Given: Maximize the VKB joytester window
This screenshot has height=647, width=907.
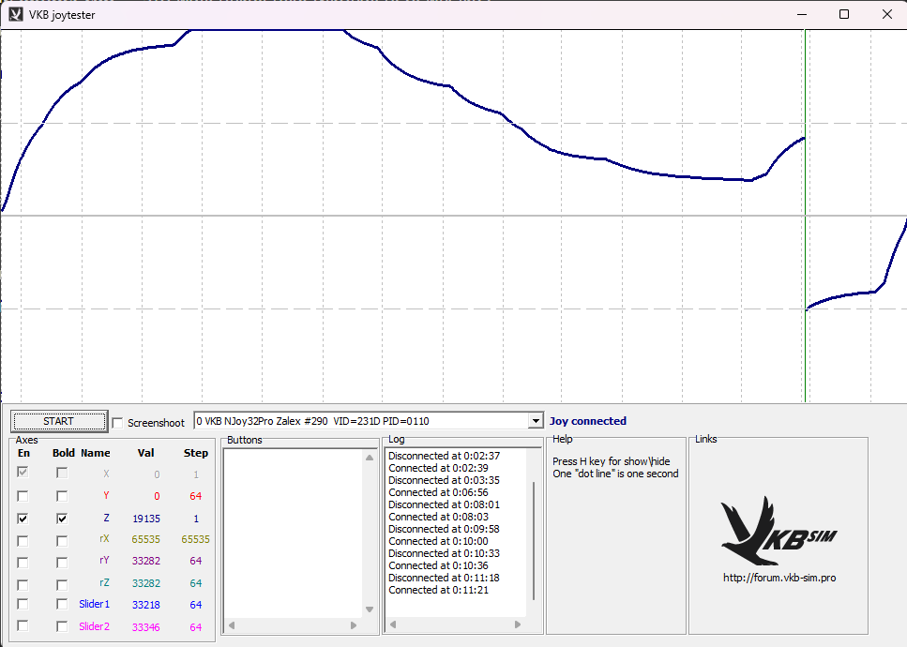Looking at the screenshot, I should coord(844,14).
